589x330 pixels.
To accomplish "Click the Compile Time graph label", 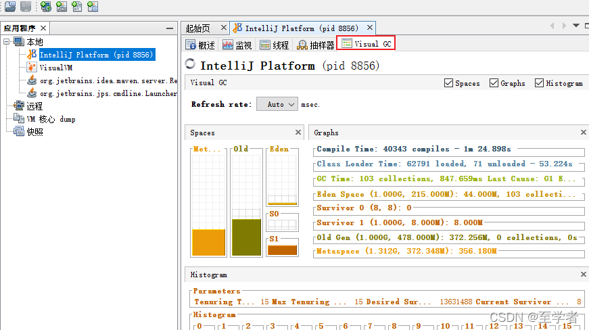I will tap(414, 149).
